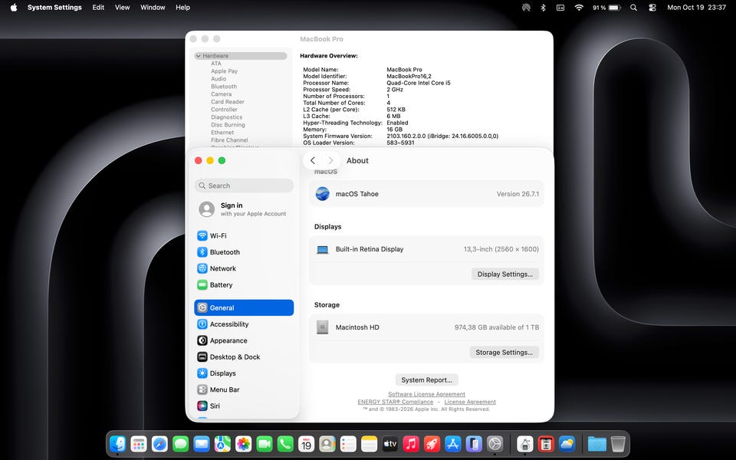The width and height of the screenshot is (736, 460).
Task: Open Wi-Fi settings in the sidebar
Action: pyautogui.click(x=244, y=235)
